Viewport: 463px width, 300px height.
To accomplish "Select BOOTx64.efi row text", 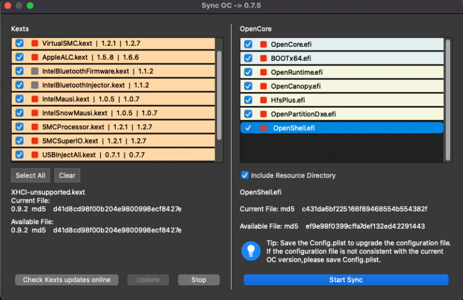I will click(291, 58).
